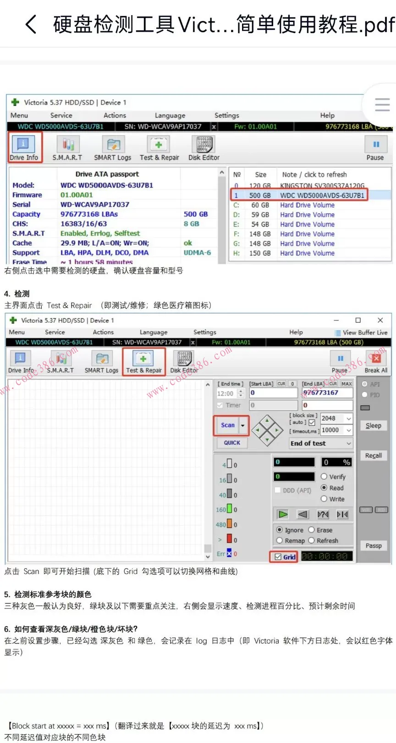Open S.M.A.R.T icon in lower Victoria window
Image resolution: width=396 pixels, height=743 pixels.
(x=60, y=358)
